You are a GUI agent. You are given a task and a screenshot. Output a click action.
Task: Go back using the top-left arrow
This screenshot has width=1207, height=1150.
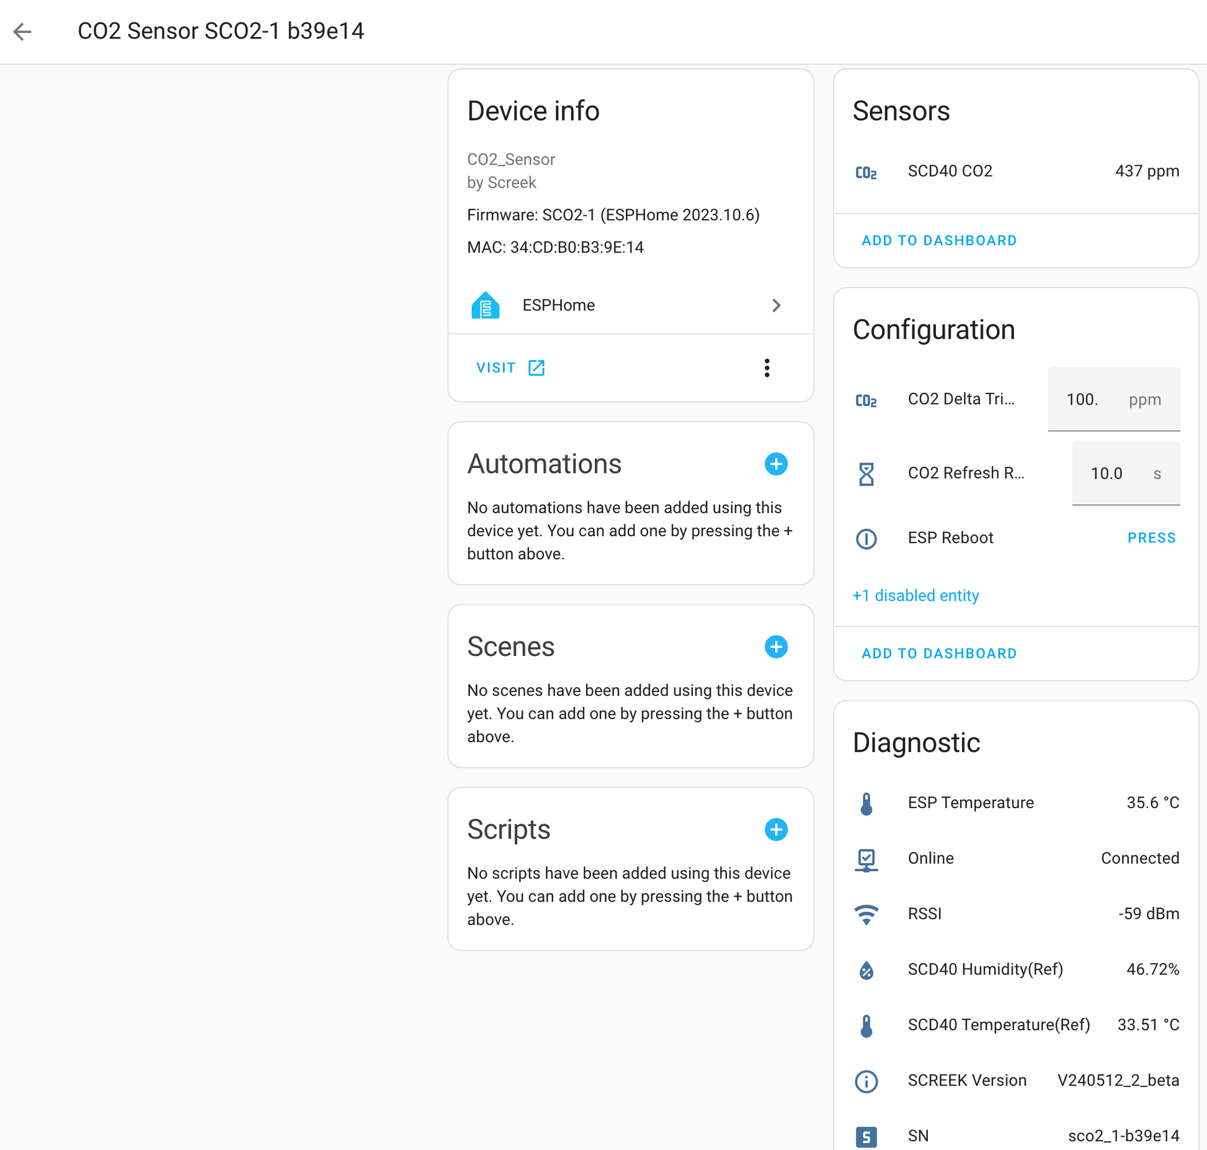click(x=22, y=31)
